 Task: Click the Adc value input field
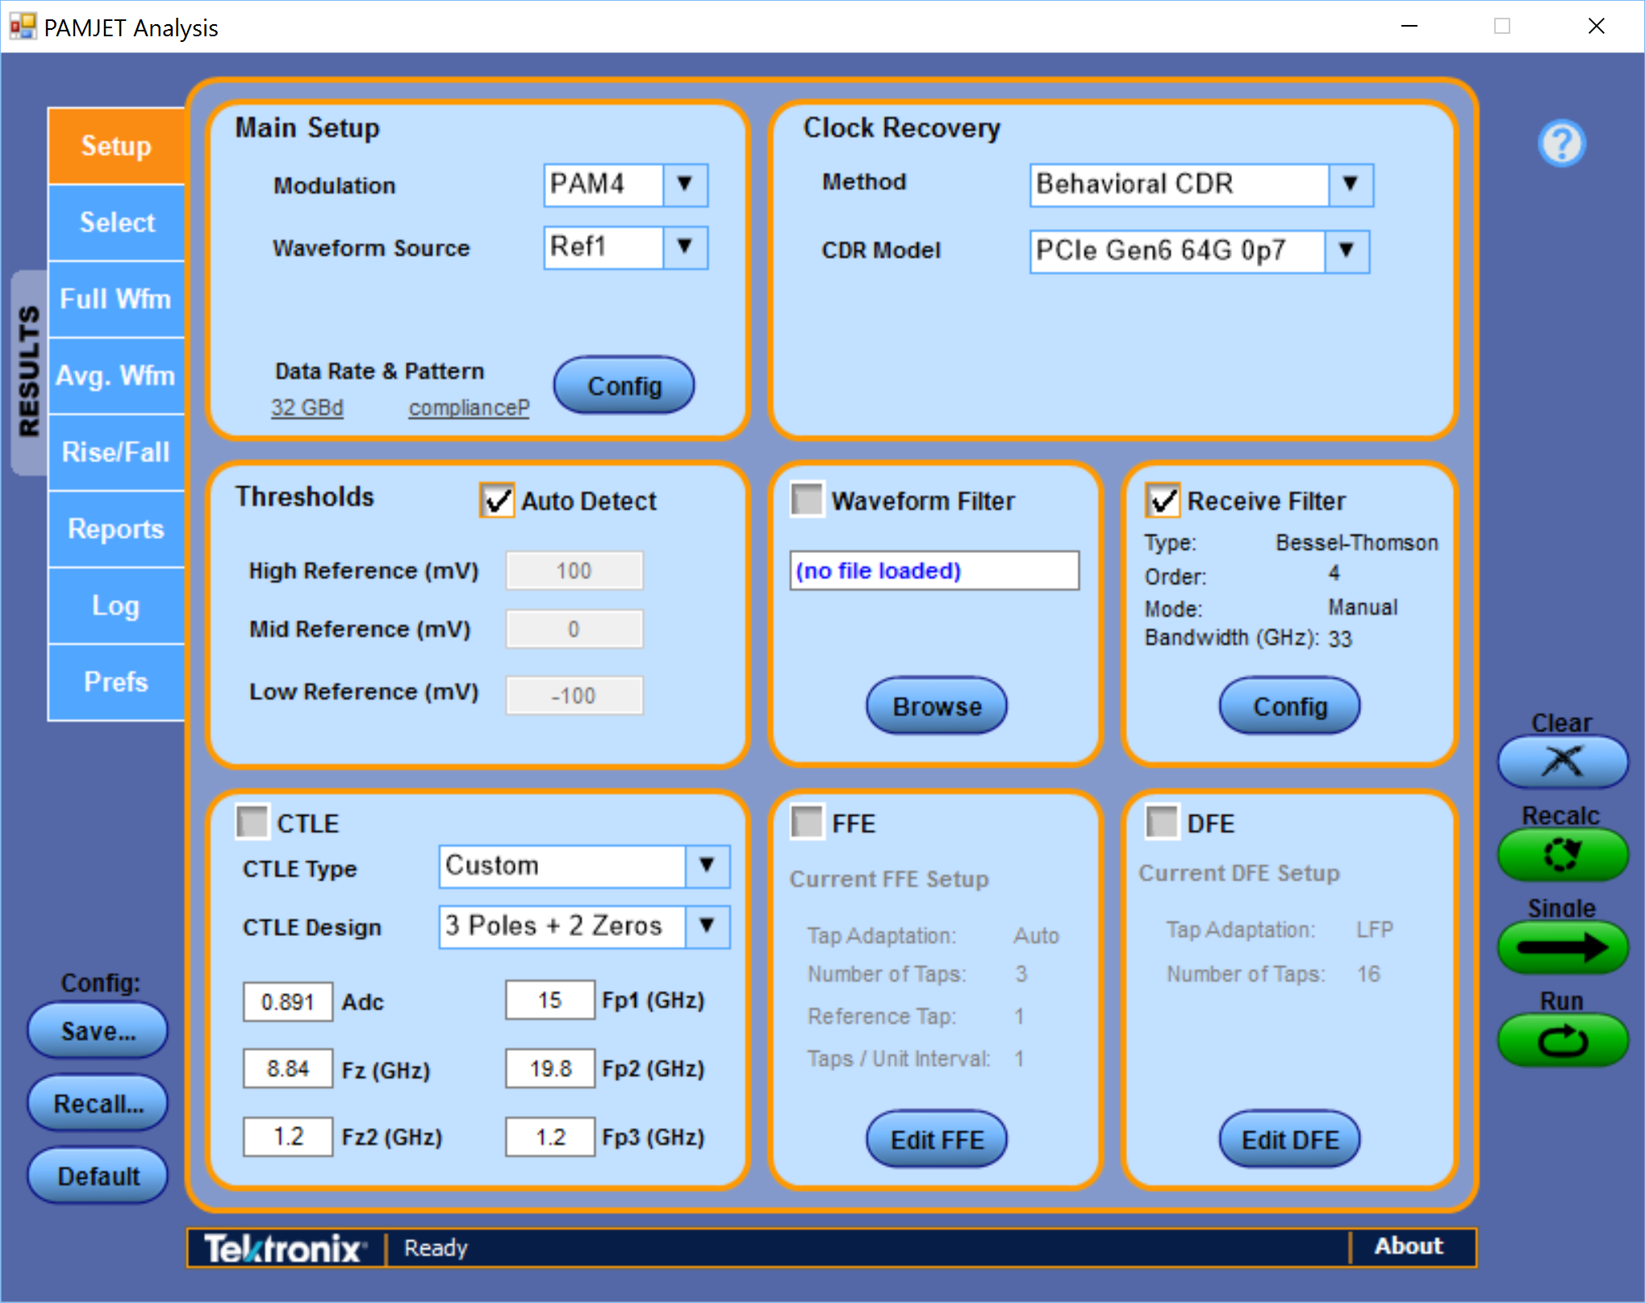pos(287,1001)
